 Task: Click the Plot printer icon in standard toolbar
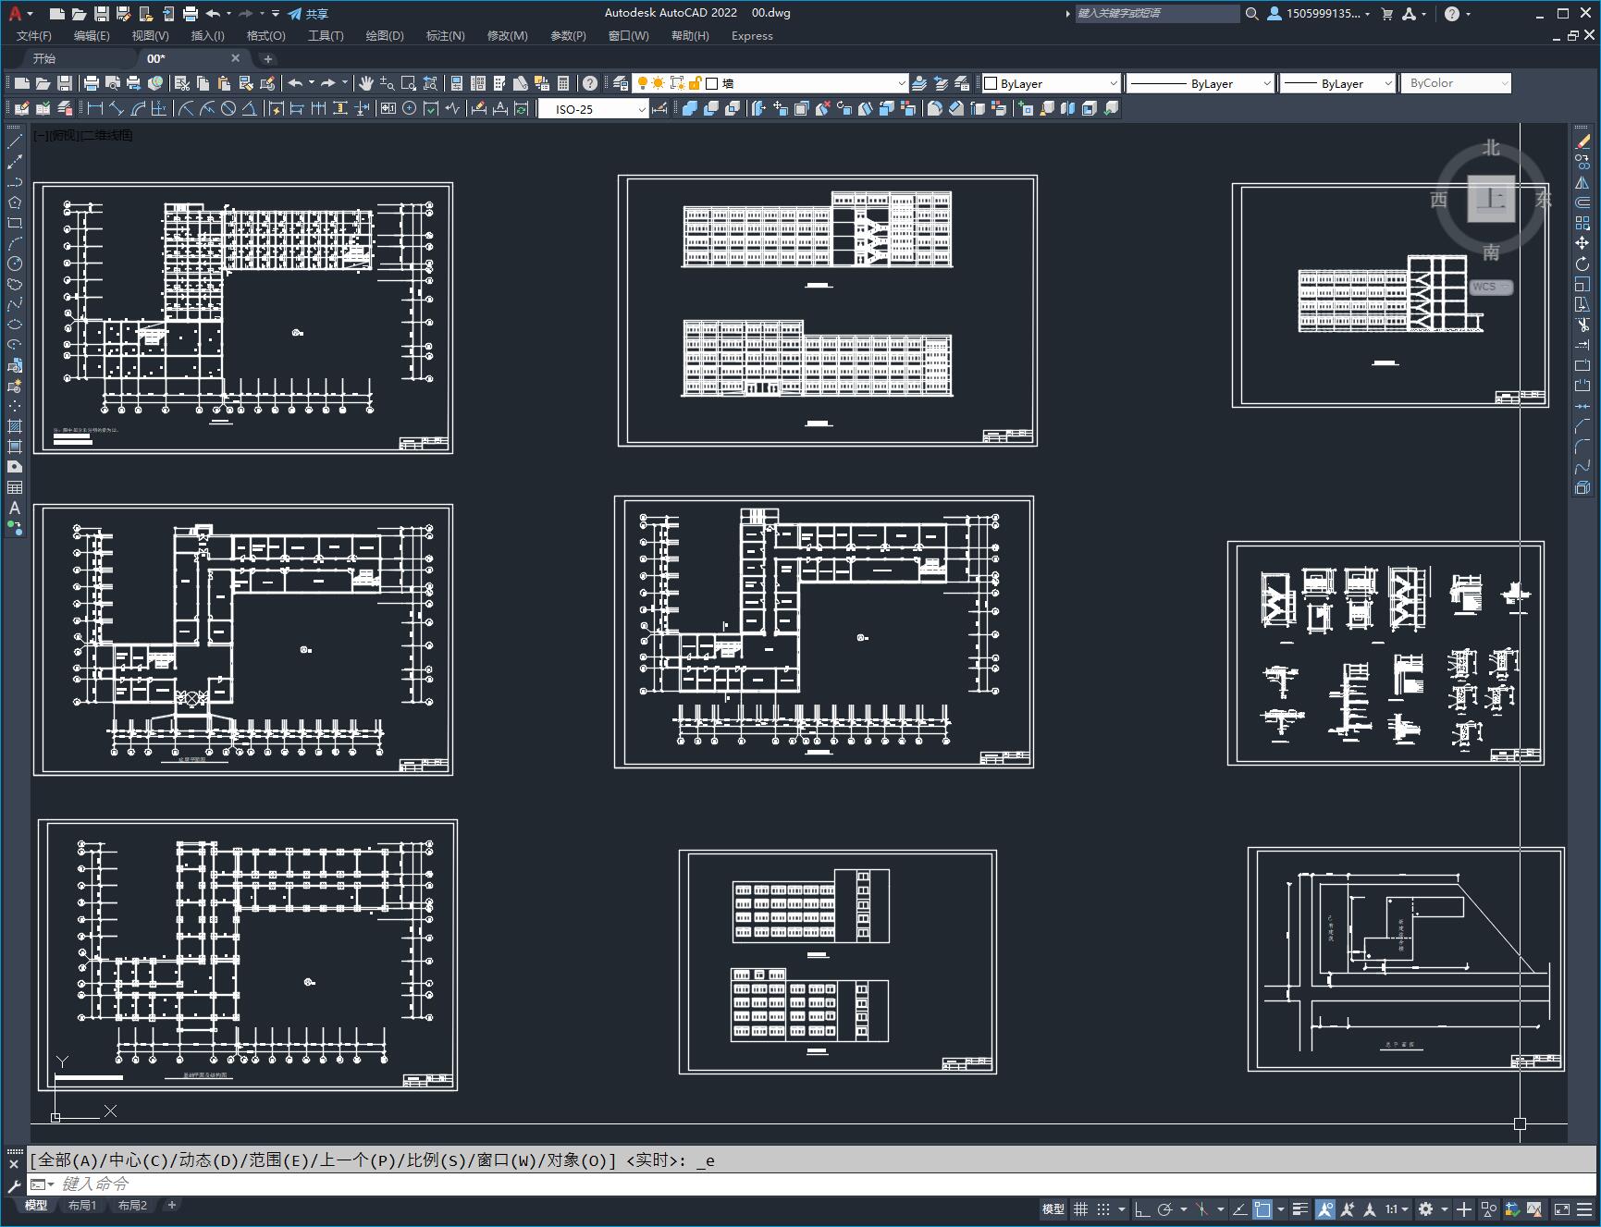92,83
